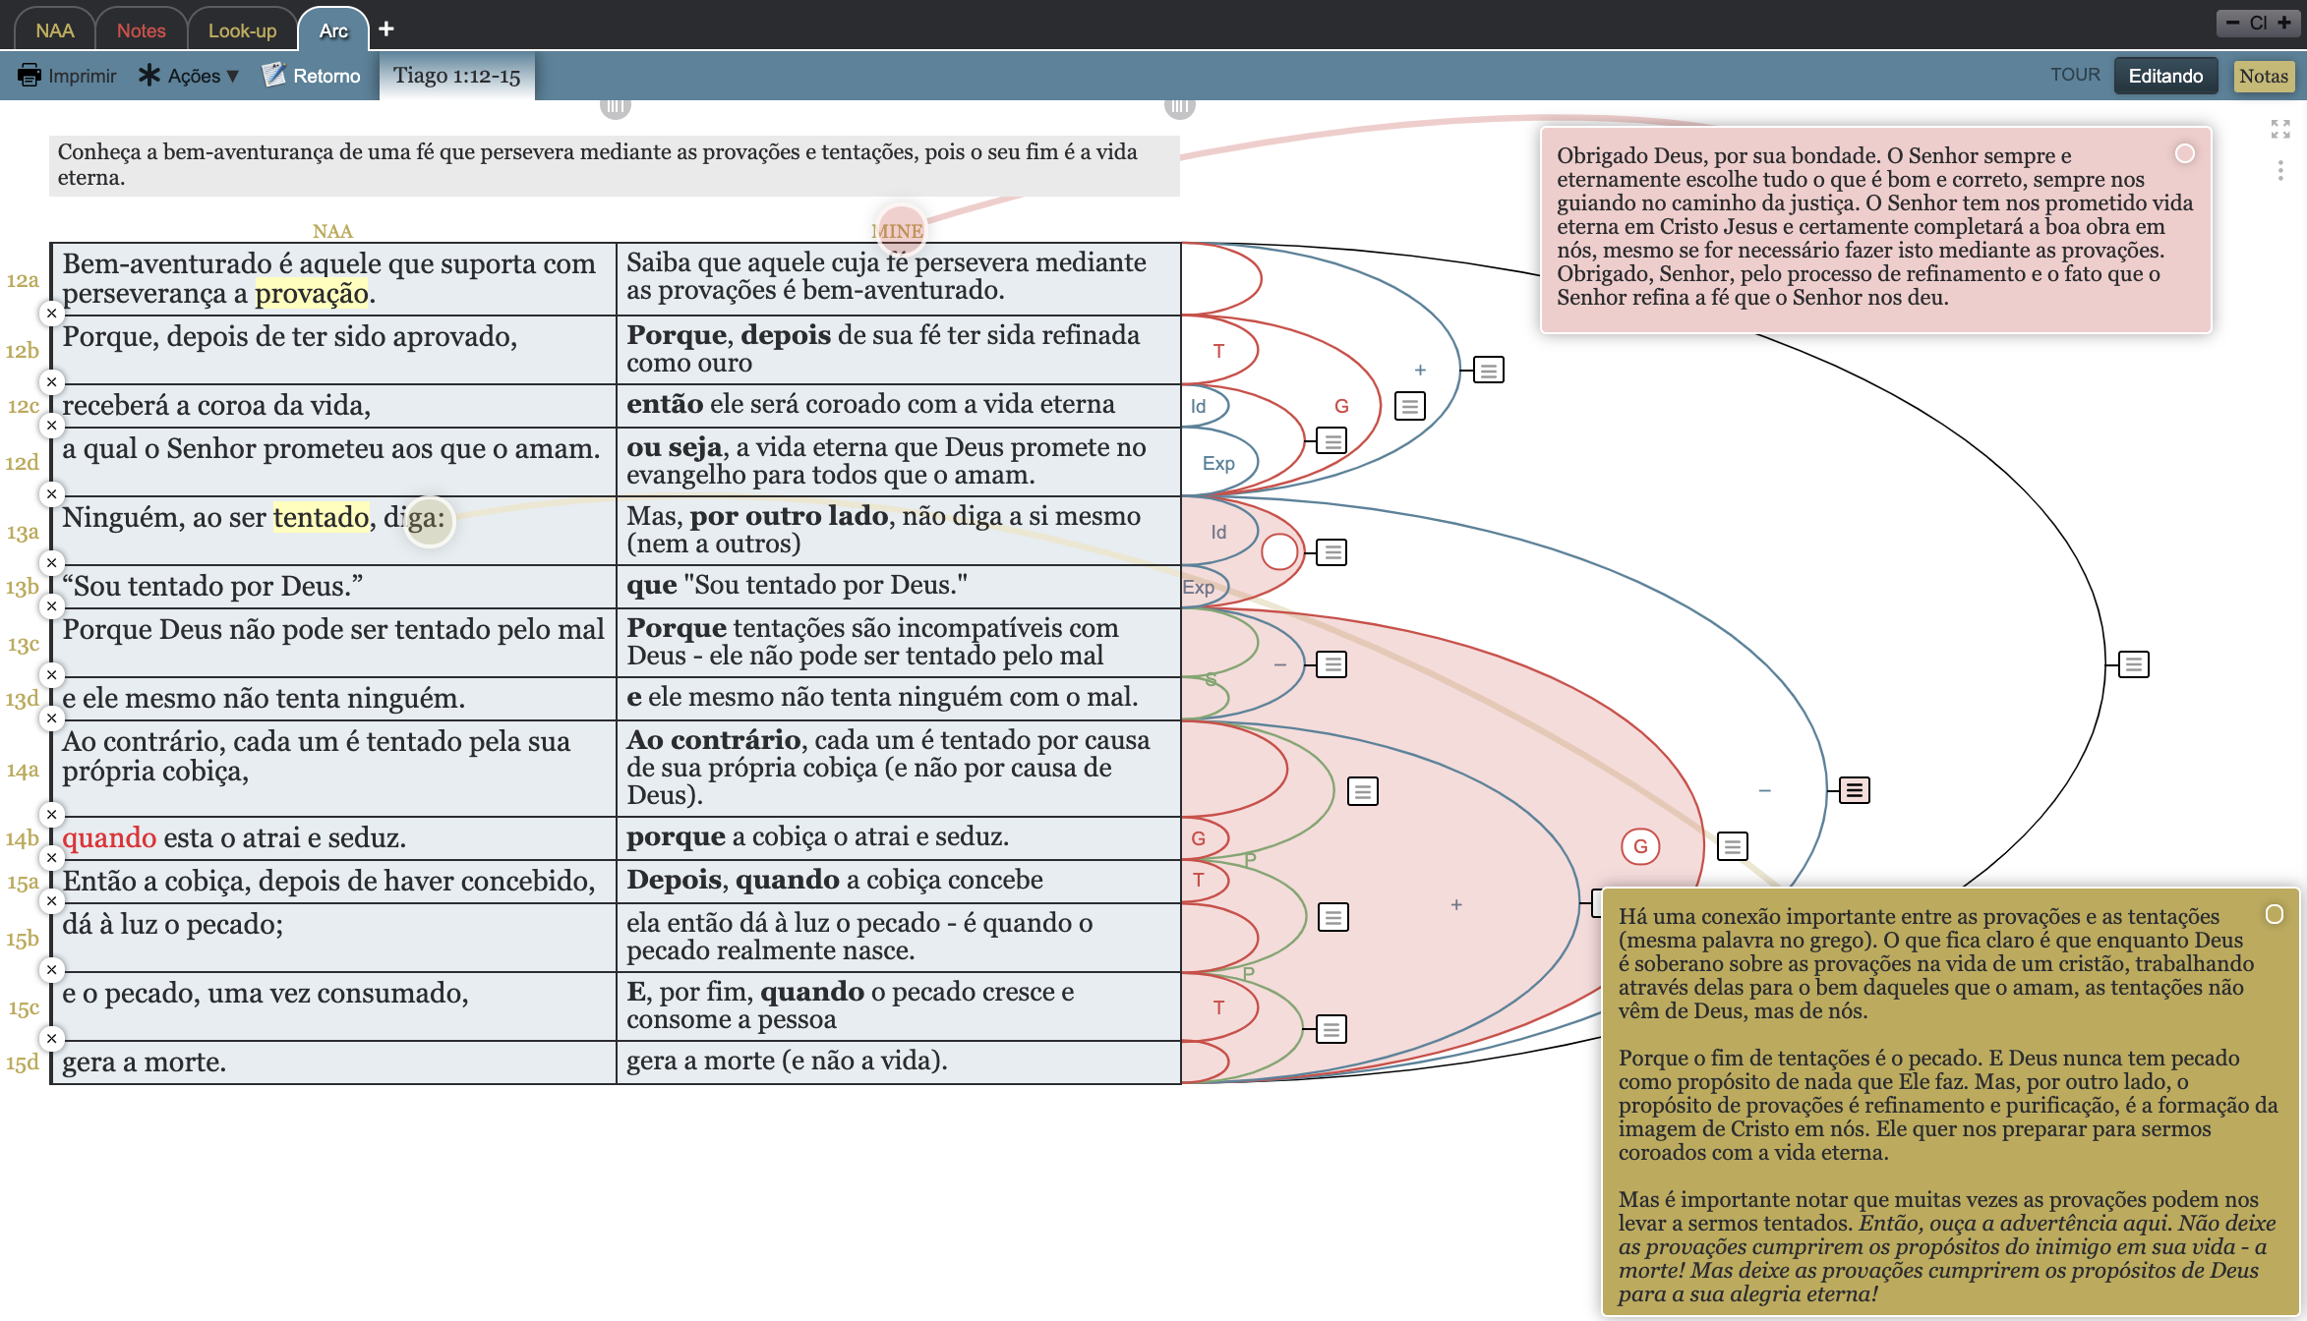Toggle the fullscreen expand icon
2307x1321 pixels.
pyautogui.click(x=2280, y=129)
